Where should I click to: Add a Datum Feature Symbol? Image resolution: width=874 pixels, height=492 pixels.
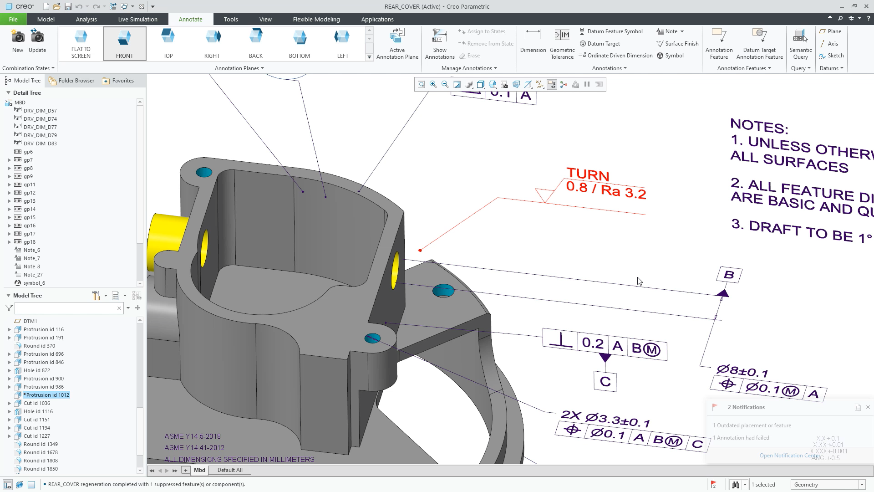(611, 31)
